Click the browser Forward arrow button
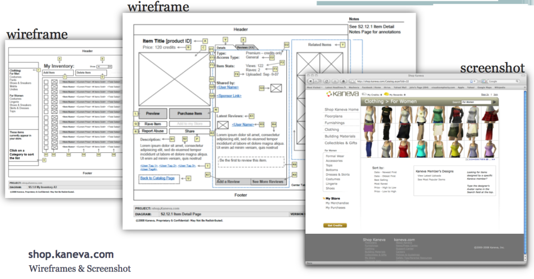The image size is (534, 279). click(316, 81)
